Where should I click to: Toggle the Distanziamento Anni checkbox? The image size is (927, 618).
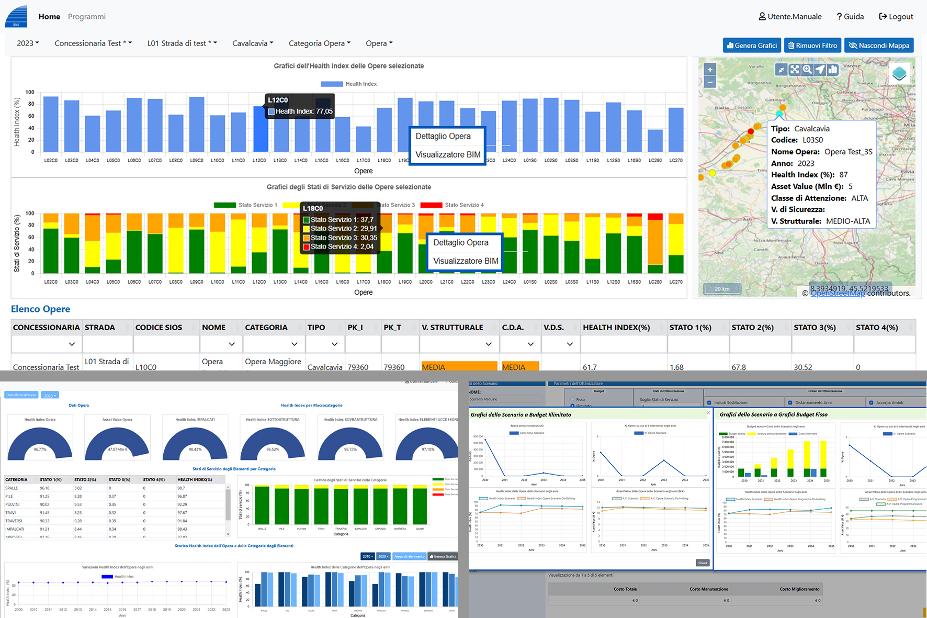(x=790, y=403)
